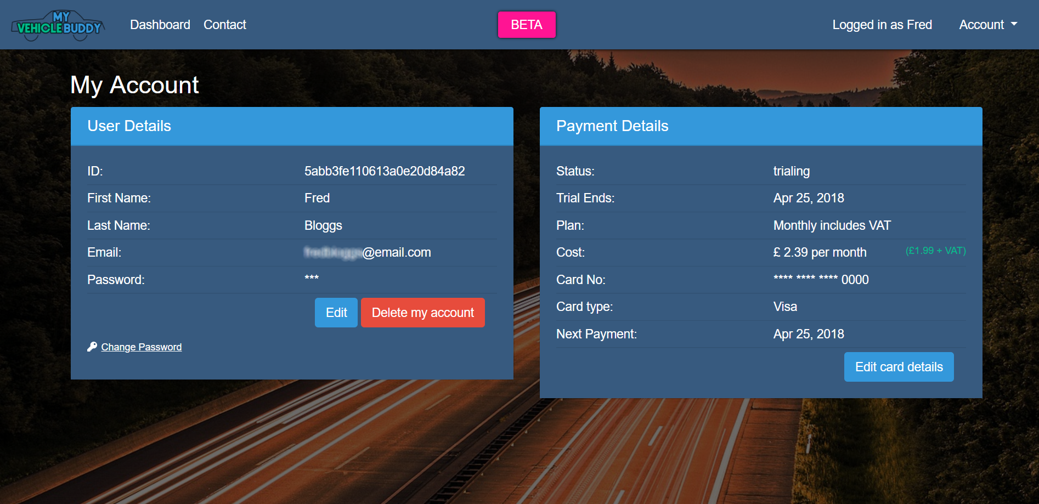Click the 'Last Name:' field label
This screenshot has width=1039, height=504.
pos(118,225)
